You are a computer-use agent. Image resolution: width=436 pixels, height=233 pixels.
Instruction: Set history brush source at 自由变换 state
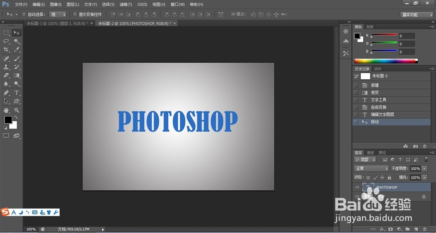point(356,107)
